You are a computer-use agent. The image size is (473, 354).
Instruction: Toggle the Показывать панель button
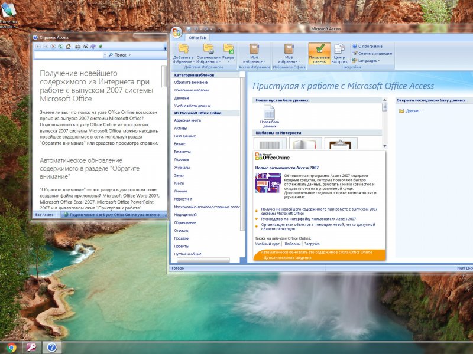(x=319, y=53)
